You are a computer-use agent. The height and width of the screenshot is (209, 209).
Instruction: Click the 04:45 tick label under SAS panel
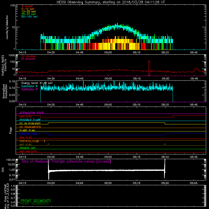79,183
